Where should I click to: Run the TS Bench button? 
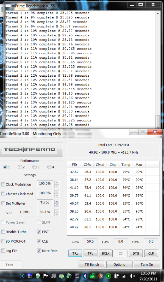pyautogui.click(x=92, y=264)
